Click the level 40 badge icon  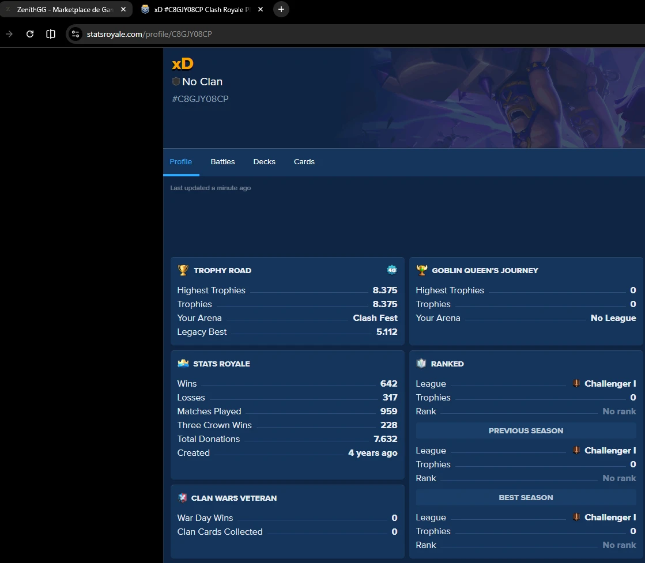pos(392,270)
